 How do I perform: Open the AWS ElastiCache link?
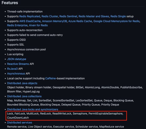click(30, 21)
